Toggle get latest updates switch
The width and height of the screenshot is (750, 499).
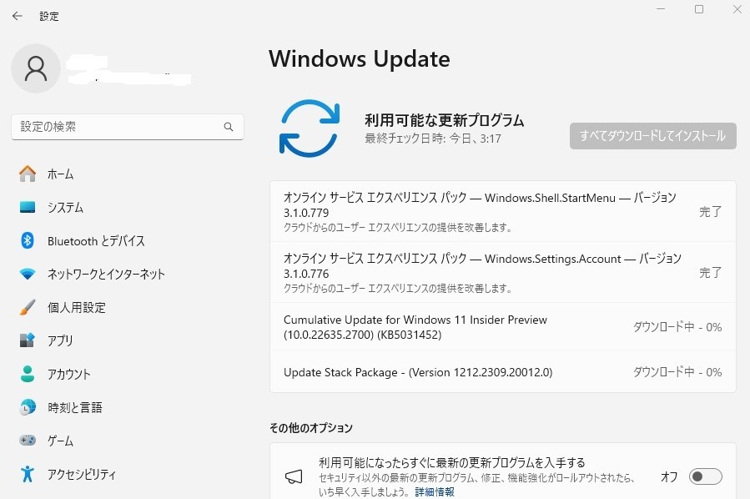coord(705,476)
